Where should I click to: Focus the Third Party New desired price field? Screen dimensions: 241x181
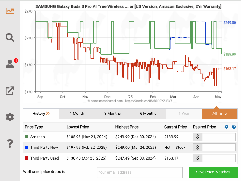[x=219, y=148]
